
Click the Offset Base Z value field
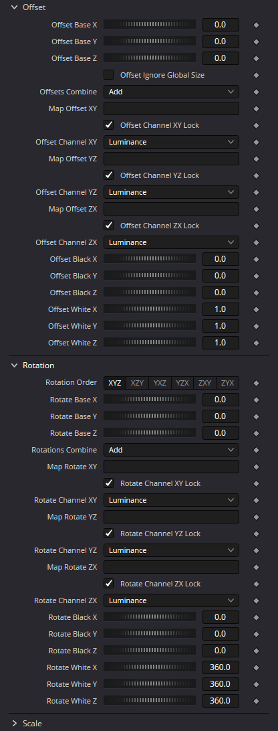[221, 58]
